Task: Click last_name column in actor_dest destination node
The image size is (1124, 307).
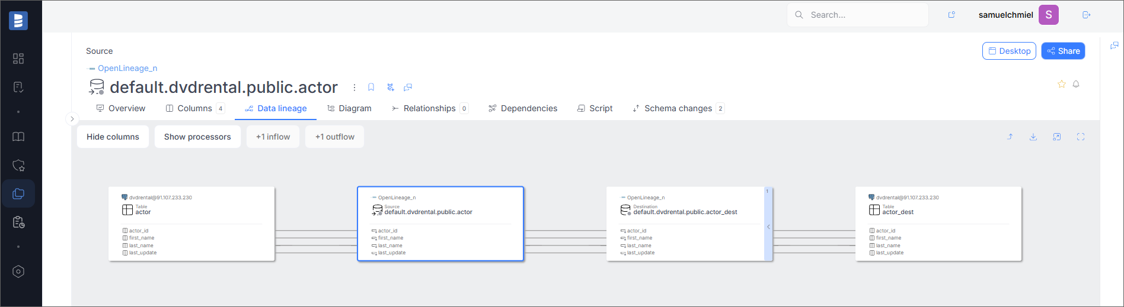Action: coord(639,245)
